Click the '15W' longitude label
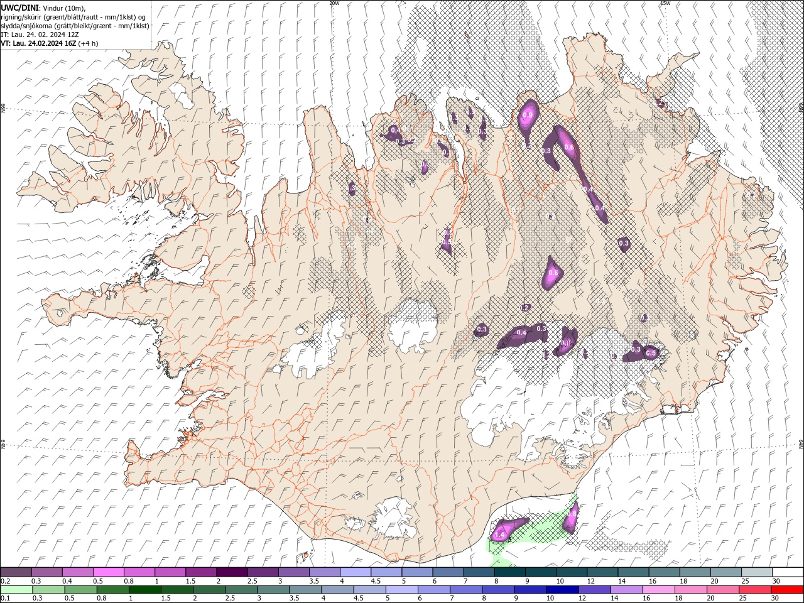This screenshot has height=603, width=804. [665, 3]
